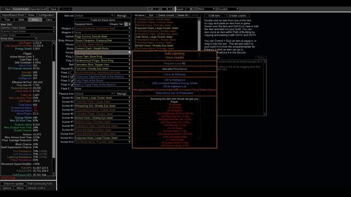The width and height of the screenshot is (351, 197).
Task: Open the Ring 1 slot dropdown
Action: pyautogui.click(x=103, y=56)
